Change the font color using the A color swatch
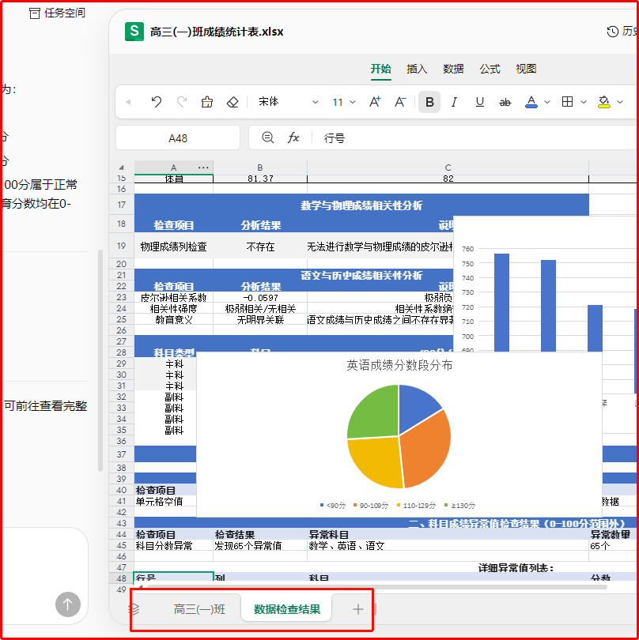 pos(531,102)
